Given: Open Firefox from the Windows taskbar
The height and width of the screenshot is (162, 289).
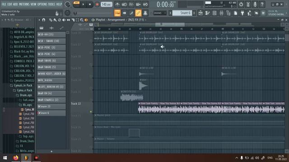Looking at the screenshot, I should (16, 158).
